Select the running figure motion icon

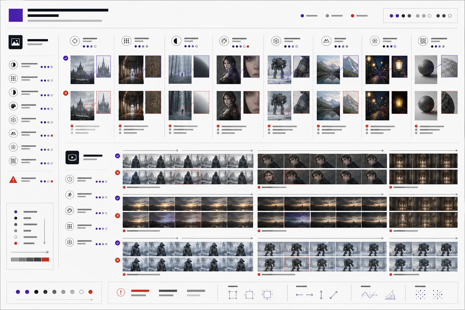point(70,195)
